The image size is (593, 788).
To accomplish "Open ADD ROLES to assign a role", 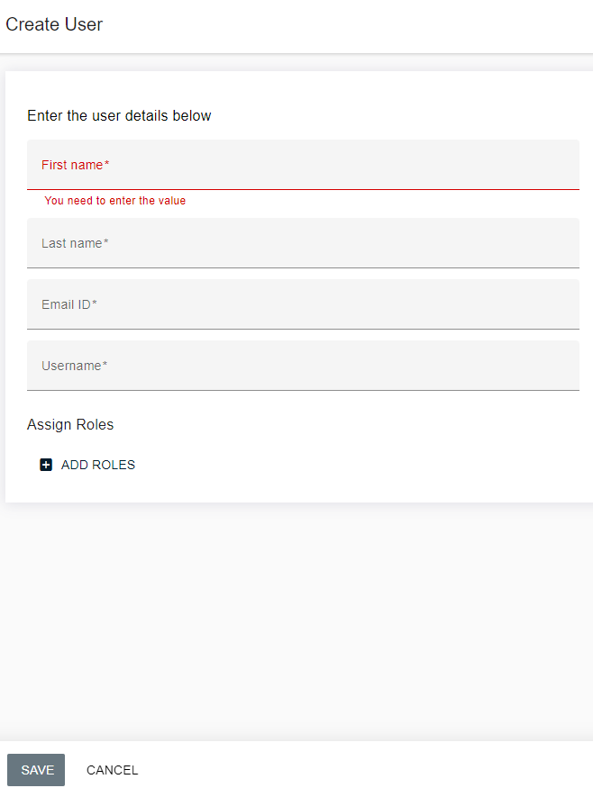I will (x=87, y=465).
